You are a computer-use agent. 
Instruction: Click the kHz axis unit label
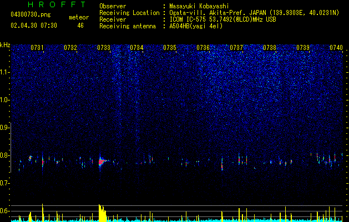5,45
